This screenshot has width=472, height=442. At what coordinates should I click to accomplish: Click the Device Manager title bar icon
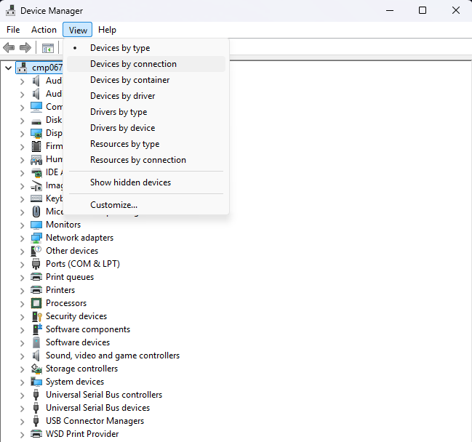[10, 10]
